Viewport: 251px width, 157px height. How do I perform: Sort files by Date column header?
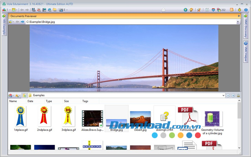[x=35, y=101]
